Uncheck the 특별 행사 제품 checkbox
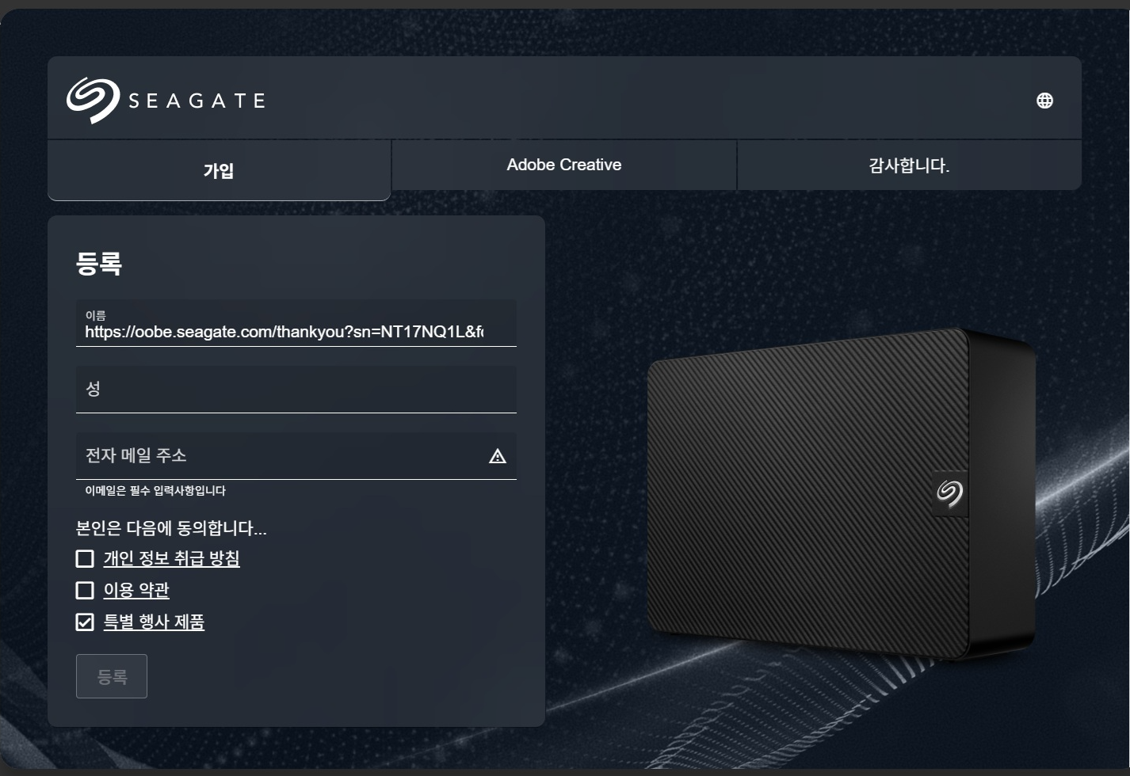The width and height of the screenshot is (1130, 776). [85, 622]
